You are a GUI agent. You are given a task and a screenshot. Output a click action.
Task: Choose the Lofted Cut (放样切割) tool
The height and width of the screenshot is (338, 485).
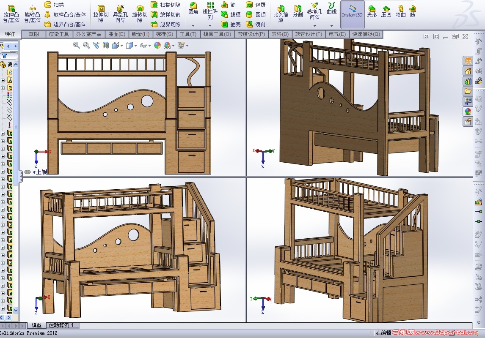[166, 14]
